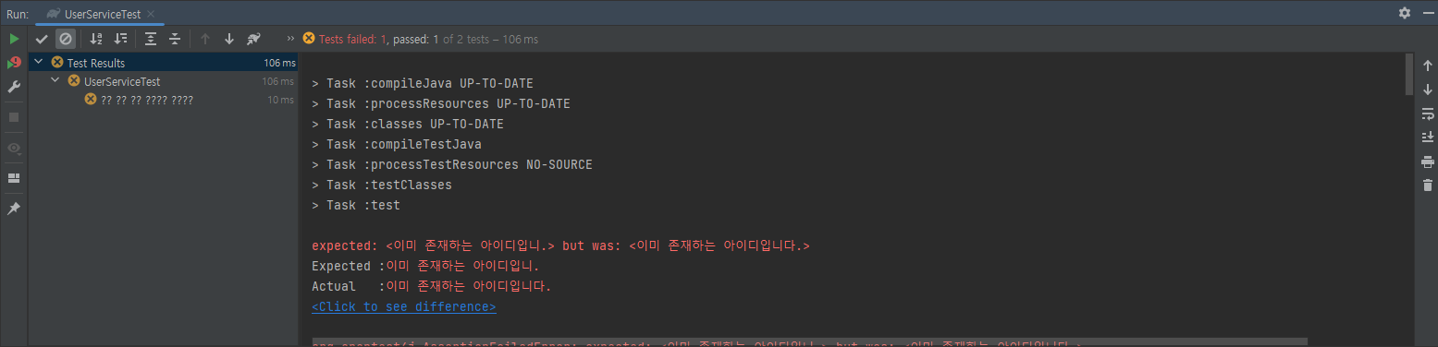Rerun the tests with the green play icon
Screen dimensions: 1438x347
(x=14, y=39)
